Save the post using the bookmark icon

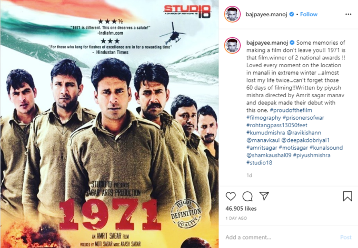(347, 197)
